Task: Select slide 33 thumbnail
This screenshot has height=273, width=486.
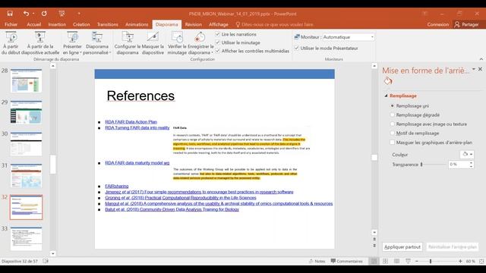Action: 26,239
